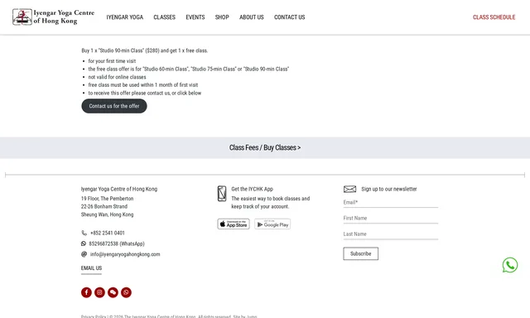Click 'Iyengar Yoga Centre of Hong Kong' footer heading
The image size is (530, 318).
click(x=119, y=189)
